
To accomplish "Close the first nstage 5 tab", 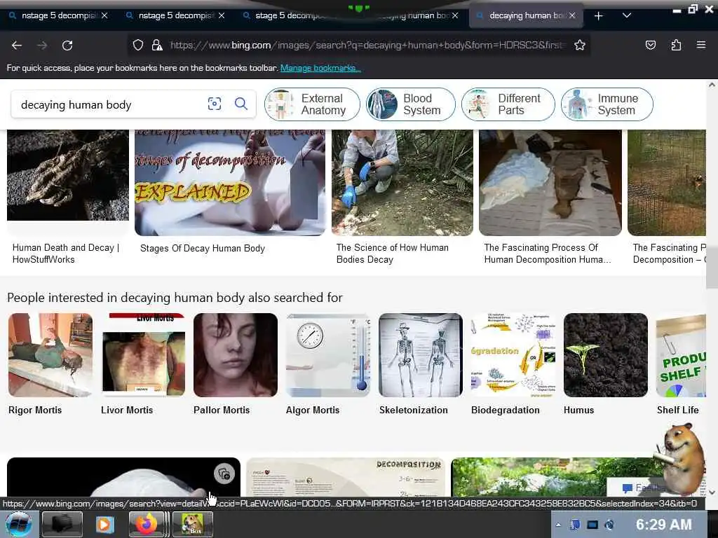I will pyautogui.click(x=104, y=15).
